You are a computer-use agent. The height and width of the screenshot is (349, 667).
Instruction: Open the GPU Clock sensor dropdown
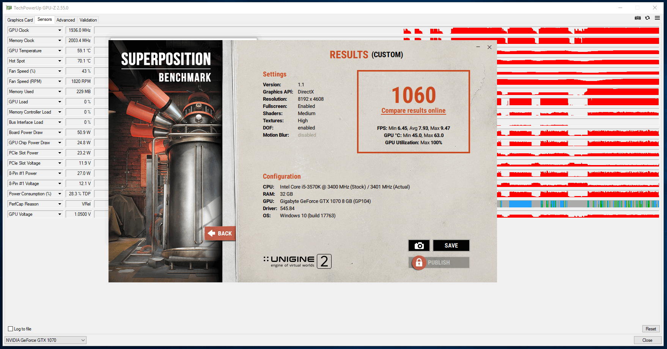click(x=60, y=30)
